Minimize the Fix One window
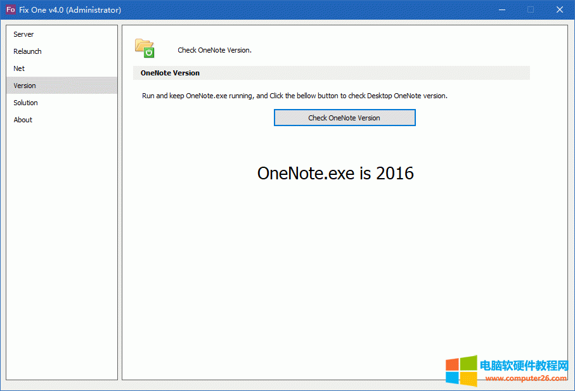This screenshot has width=575, height=391. tap(501, 10)
